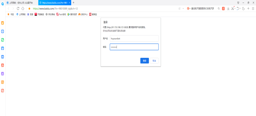This screenshot has height=116, width=256.
Task: Toggle night mode with the moon icon
Action: tap(243, 9)
